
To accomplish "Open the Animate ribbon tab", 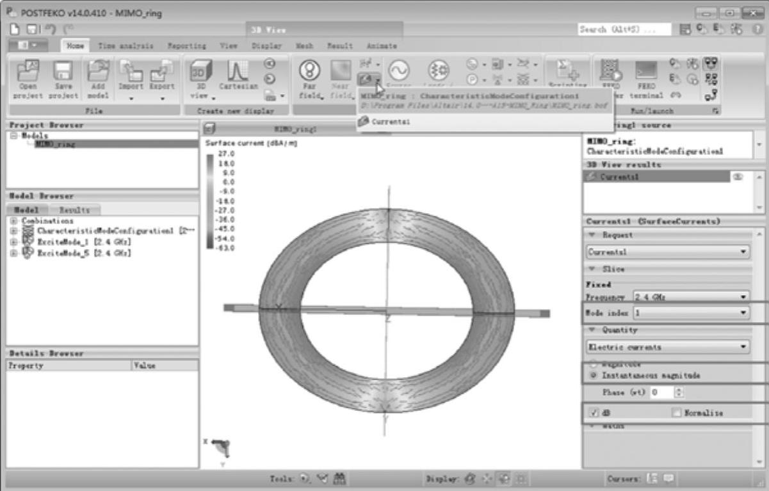I will click(381, 46).
